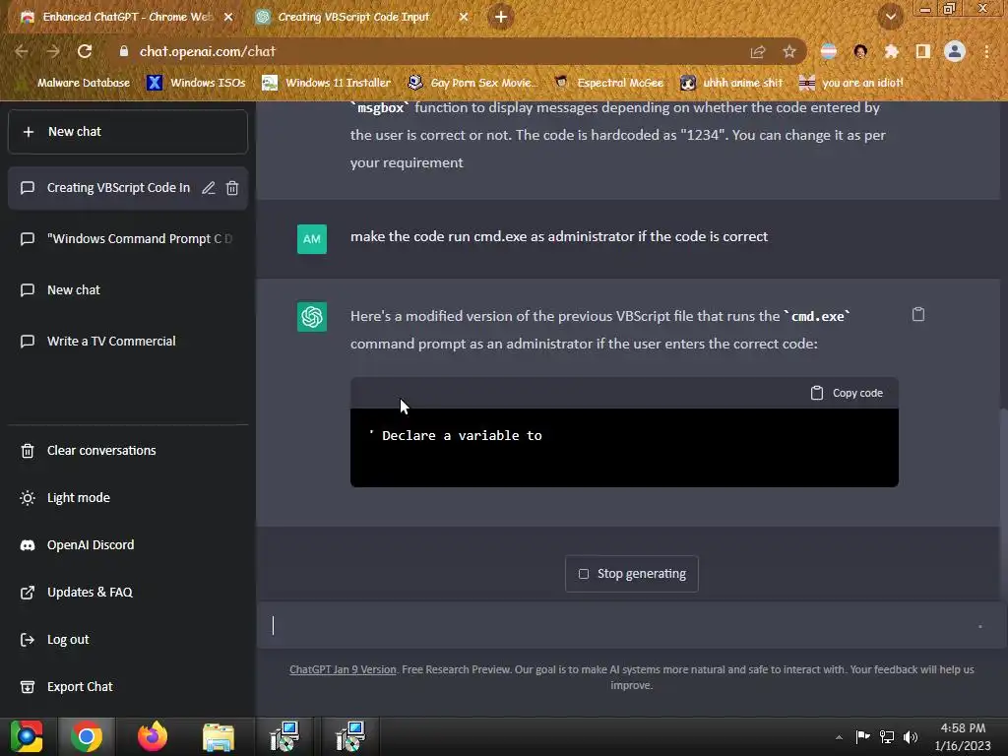1008x756 pixels.
Task: Copy the assistant response with clipboard icon
Action: (x=918, y=314)
